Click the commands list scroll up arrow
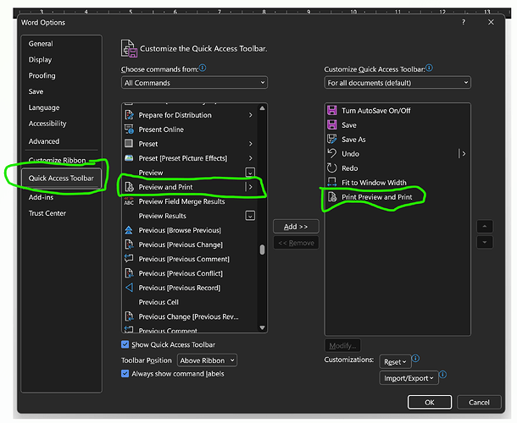Viewport: 517px width, 423px height. [262, 108]
